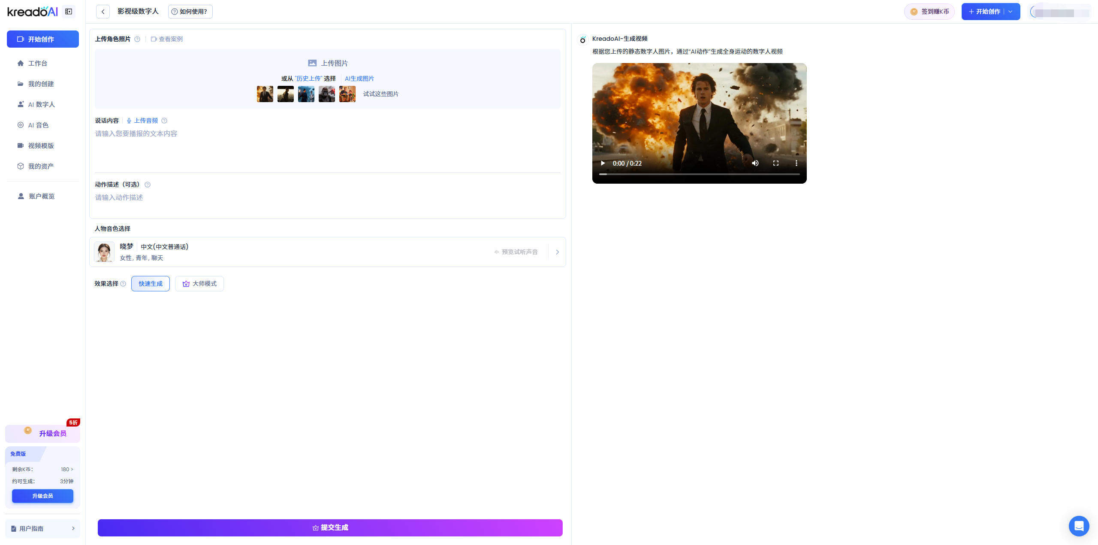Click the sidebar 开始创作 button

point(43,39)
